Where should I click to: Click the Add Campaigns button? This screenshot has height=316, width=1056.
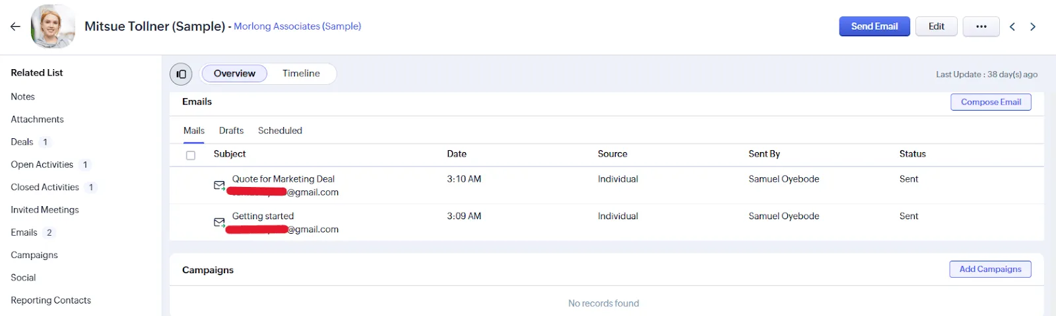[990, 269]
